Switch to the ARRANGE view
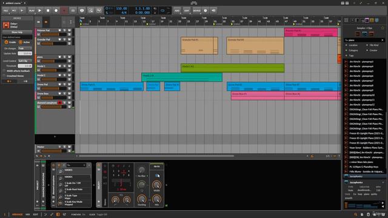This screenshot has width=388, height=218. (x=17, y=214)
